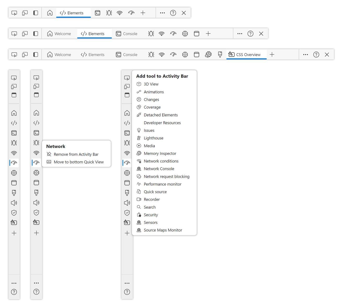The height and width of the screenshot is (306, 340).
Task: Click the 3D View cube icon in menu
Action: (x=139, y=84)
